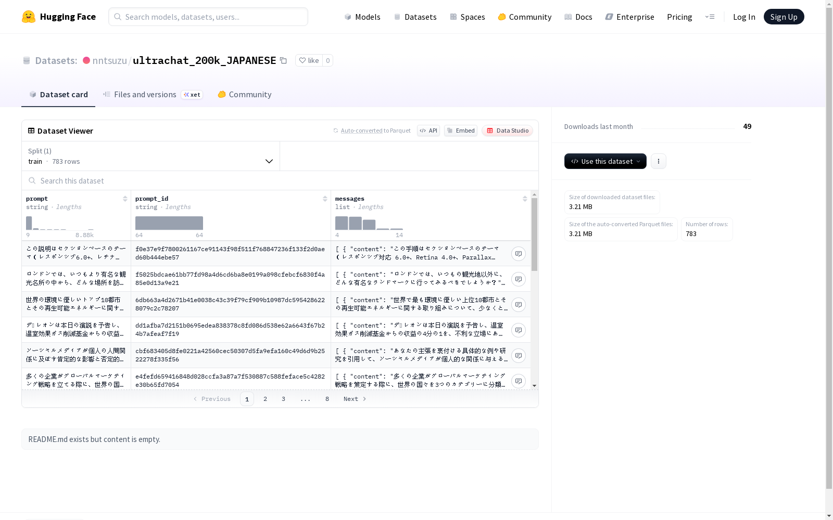Viewport: 833px width, 520px height.
Task: Switch to Files and versions tab
Action: pyautogui.click(x=153, y=94)
